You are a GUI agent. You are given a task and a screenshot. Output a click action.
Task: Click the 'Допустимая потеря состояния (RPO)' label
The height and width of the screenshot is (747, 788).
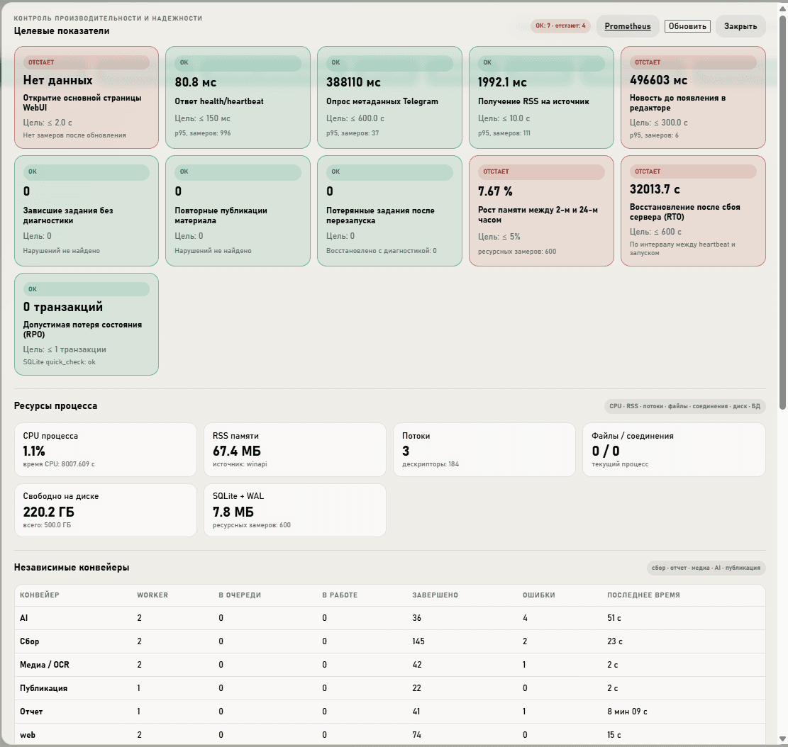[x=82, y=330]
